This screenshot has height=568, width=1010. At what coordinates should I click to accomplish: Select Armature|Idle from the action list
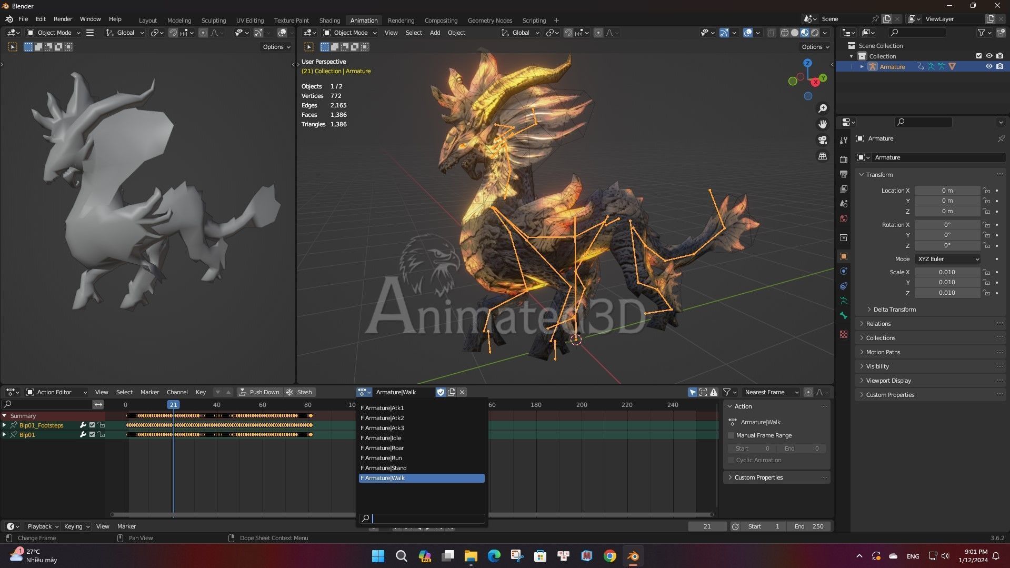[422, 438]
